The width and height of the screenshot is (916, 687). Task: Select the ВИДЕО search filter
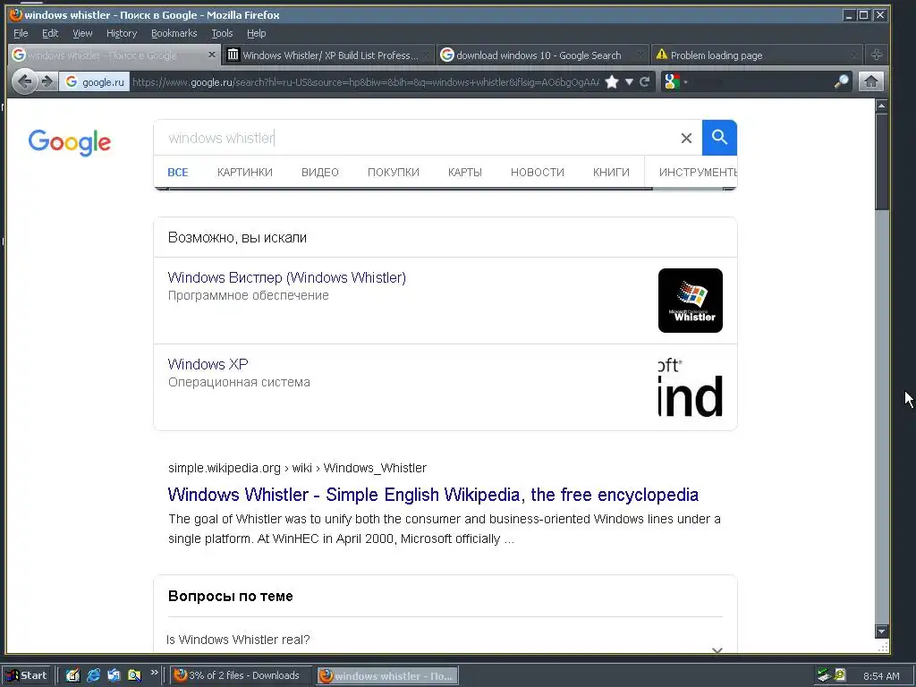pyautogui.click(x=320, y=173)
